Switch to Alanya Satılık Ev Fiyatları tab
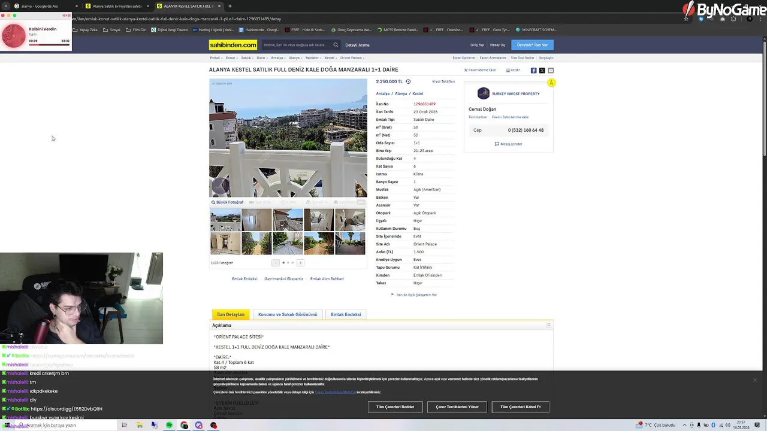The width and height of the screenshot is (767, 431). 117,6
